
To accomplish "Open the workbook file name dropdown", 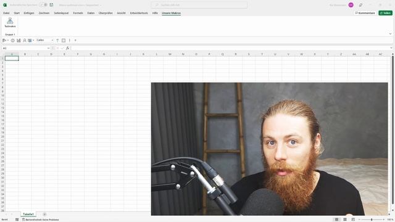I will [80, 5].
